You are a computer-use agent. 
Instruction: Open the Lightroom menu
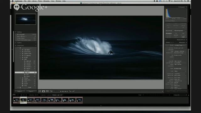[x=19, y=1]
